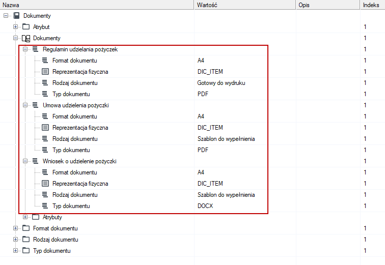Sort by the Nazwa column header
This screenshot has height=265, width=385.
(x=97, y=5)
